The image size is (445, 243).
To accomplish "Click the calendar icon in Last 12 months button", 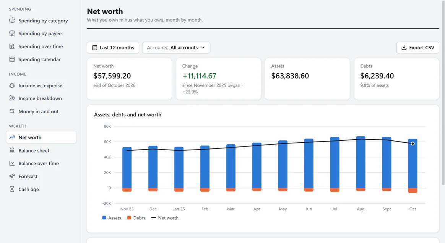I will point(94,48).
